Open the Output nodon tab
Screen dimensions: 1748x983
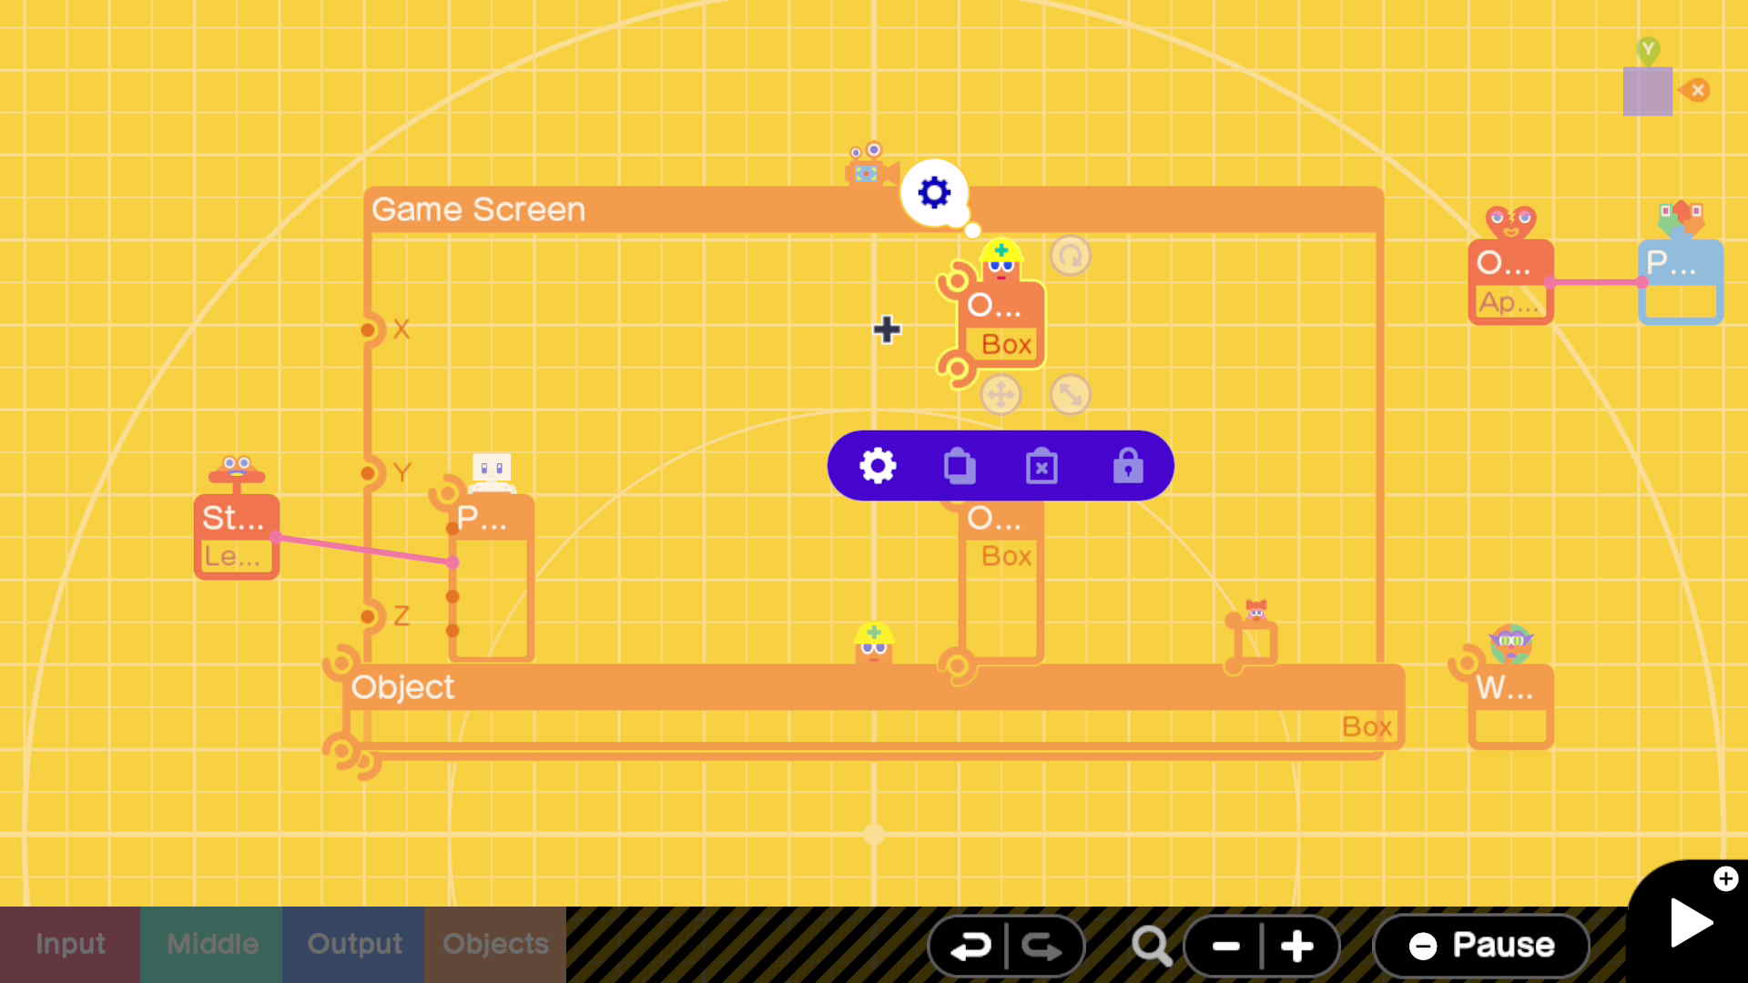tap(354, 945)
